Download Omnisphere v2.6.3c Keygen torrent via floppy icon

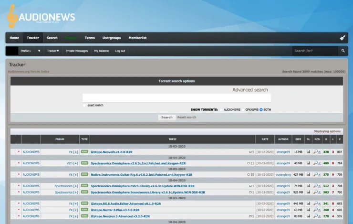[x=308, y=163]
